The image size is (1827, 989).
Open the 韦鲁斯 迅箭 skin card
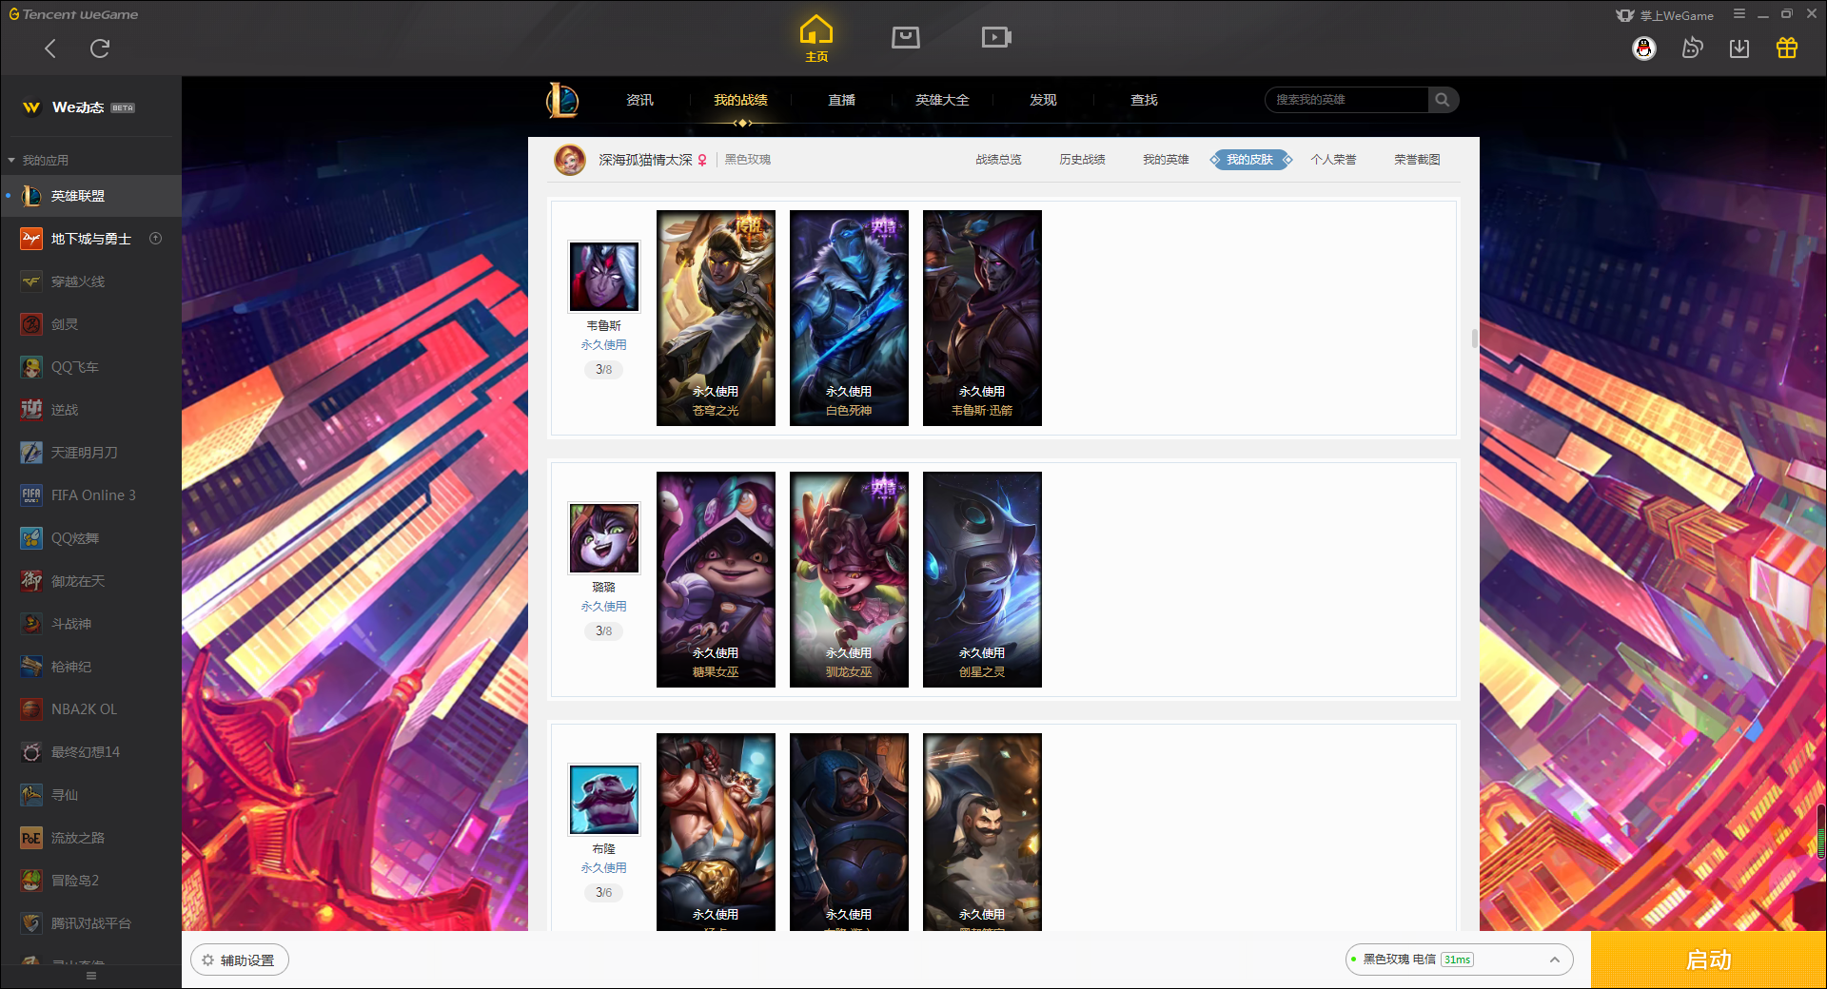coord(982,318)
